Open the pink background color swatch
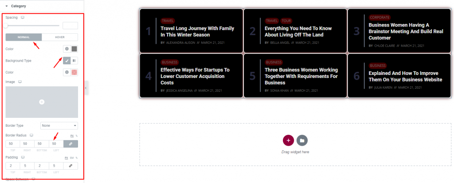This screenshot has width=454, height=183. [x=74, y=72]
